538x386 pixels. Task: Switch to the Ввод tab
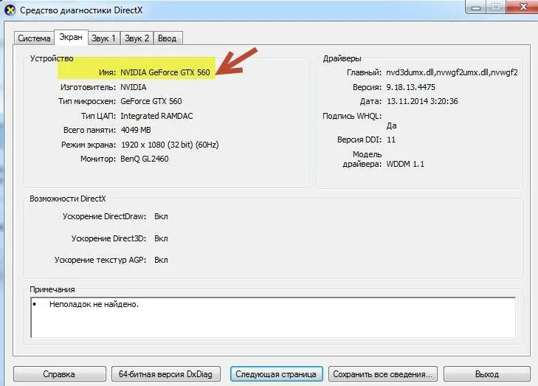[168, 38]
